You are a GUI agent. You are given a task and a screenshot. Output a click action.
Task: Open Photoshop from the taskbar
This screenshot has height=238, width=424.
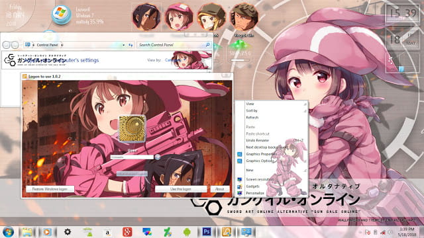(x=207, y=232)
